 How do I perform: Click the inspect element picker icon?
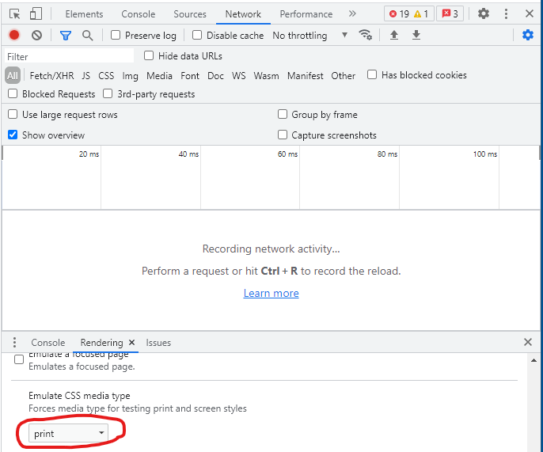[14, 14]
